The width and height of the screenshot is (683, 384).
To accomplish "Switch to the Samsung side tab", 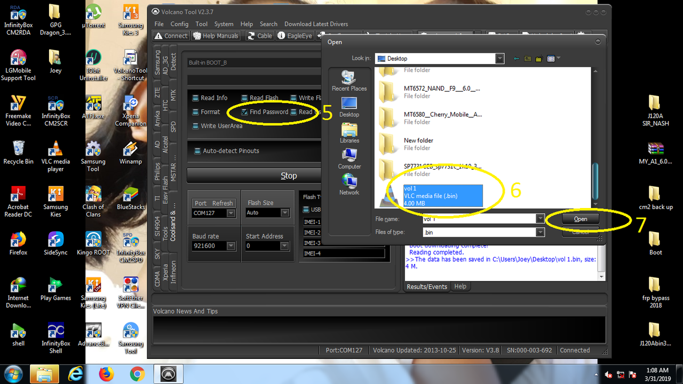I will (157, 63).
